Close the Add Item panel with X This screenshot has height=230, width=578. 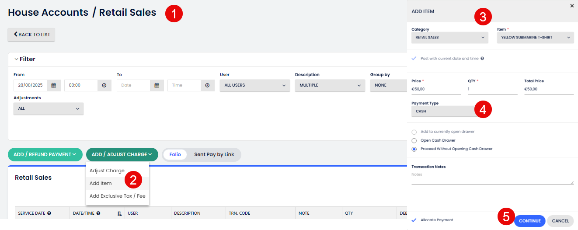point(572,6)
